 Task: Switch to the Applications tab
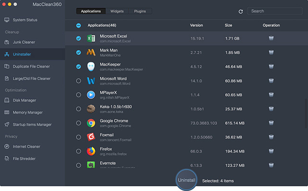[x=91, y=11]
